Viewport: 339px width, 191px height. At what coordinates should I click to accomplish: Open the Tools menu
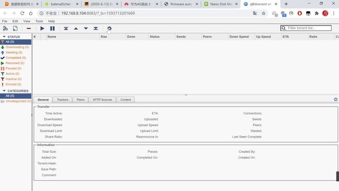coord(39,21)
